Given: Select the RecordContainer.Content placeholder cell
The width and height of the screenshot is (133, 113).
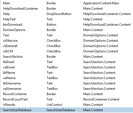Looking at the screenshot, I should 101,99.
